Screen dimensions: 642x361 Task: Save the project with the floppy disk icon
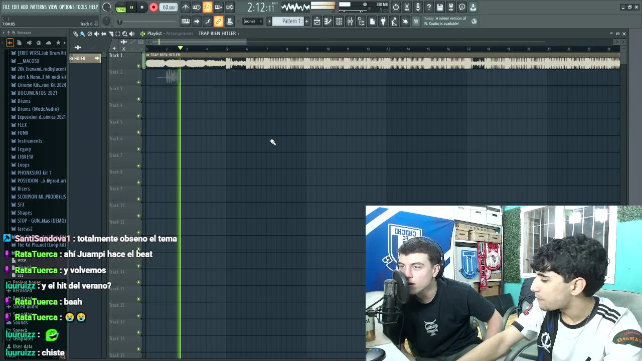[440, 7]
